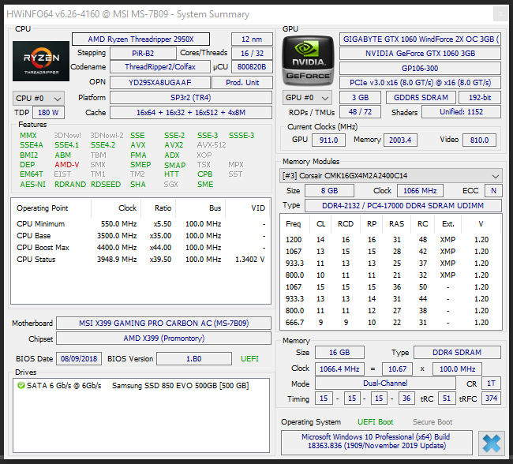513x464 pixels.
Task: Click the 12 nm process field
Action: click(252, 39)
